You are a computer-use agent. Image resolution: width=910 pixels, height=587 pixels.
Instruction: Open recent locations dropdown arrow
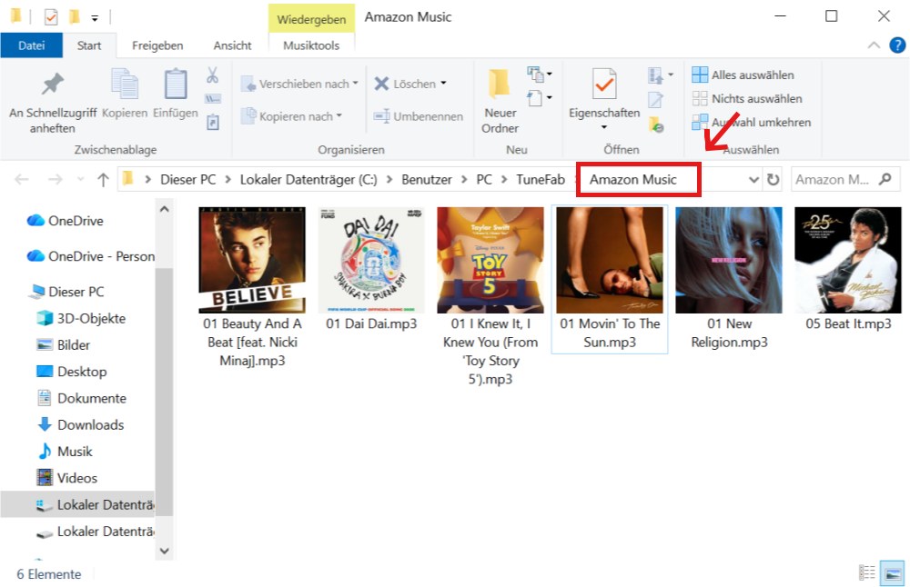tap(81, 179)
